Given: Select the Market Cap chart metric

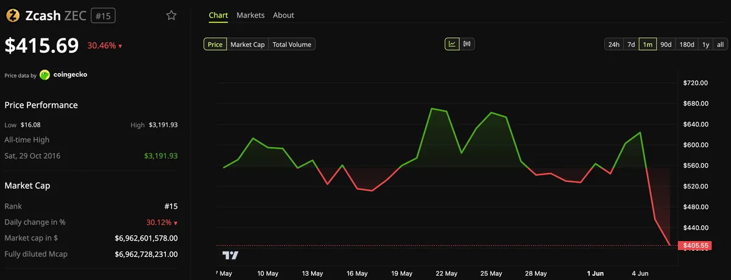Looking at the screenshot, I should tap(247, 44).
